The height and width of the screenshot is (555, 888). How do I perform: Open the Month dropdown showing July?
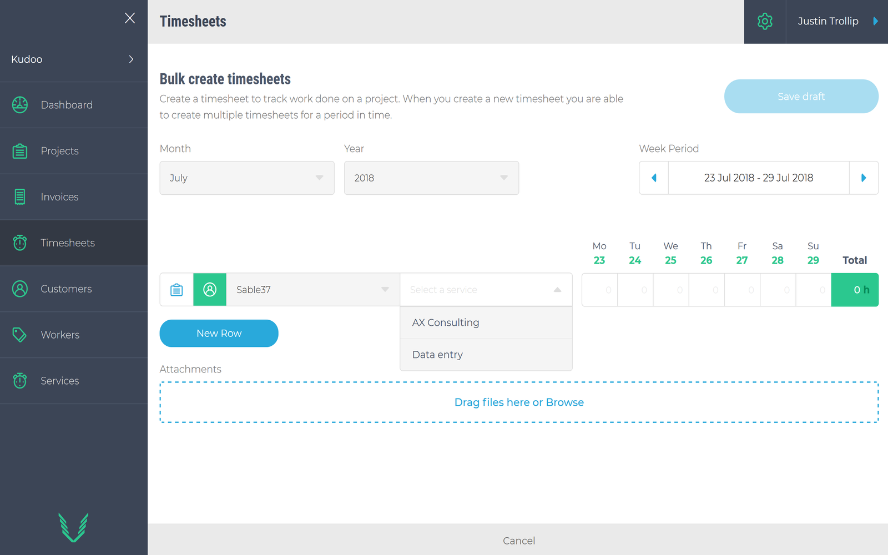coord(247,178)
